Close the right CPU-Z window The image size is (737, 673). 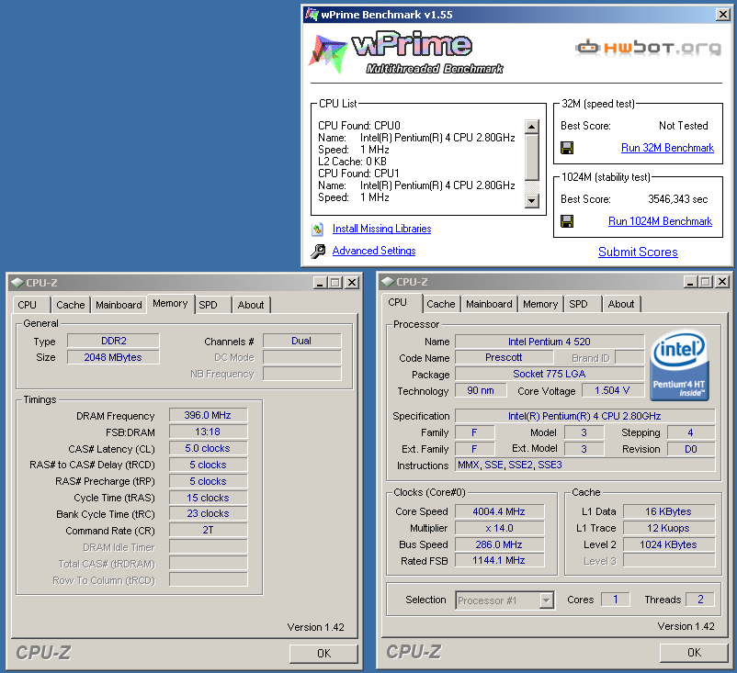722,281
